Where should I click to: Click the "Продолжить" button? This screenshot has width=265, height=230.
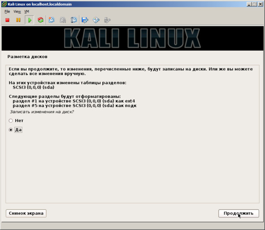239,213
